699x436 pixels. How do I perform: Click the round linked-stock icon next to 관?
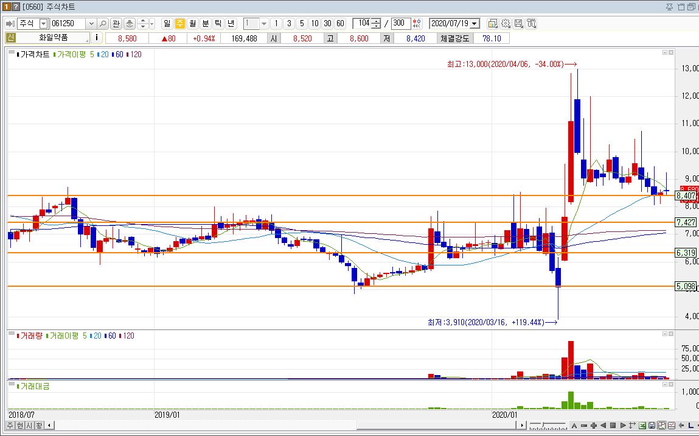130,24
